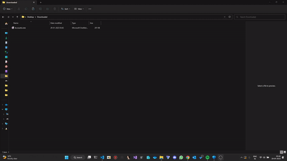
Task: Click the Copy icon in toolbar
Action: coord(26,9)
